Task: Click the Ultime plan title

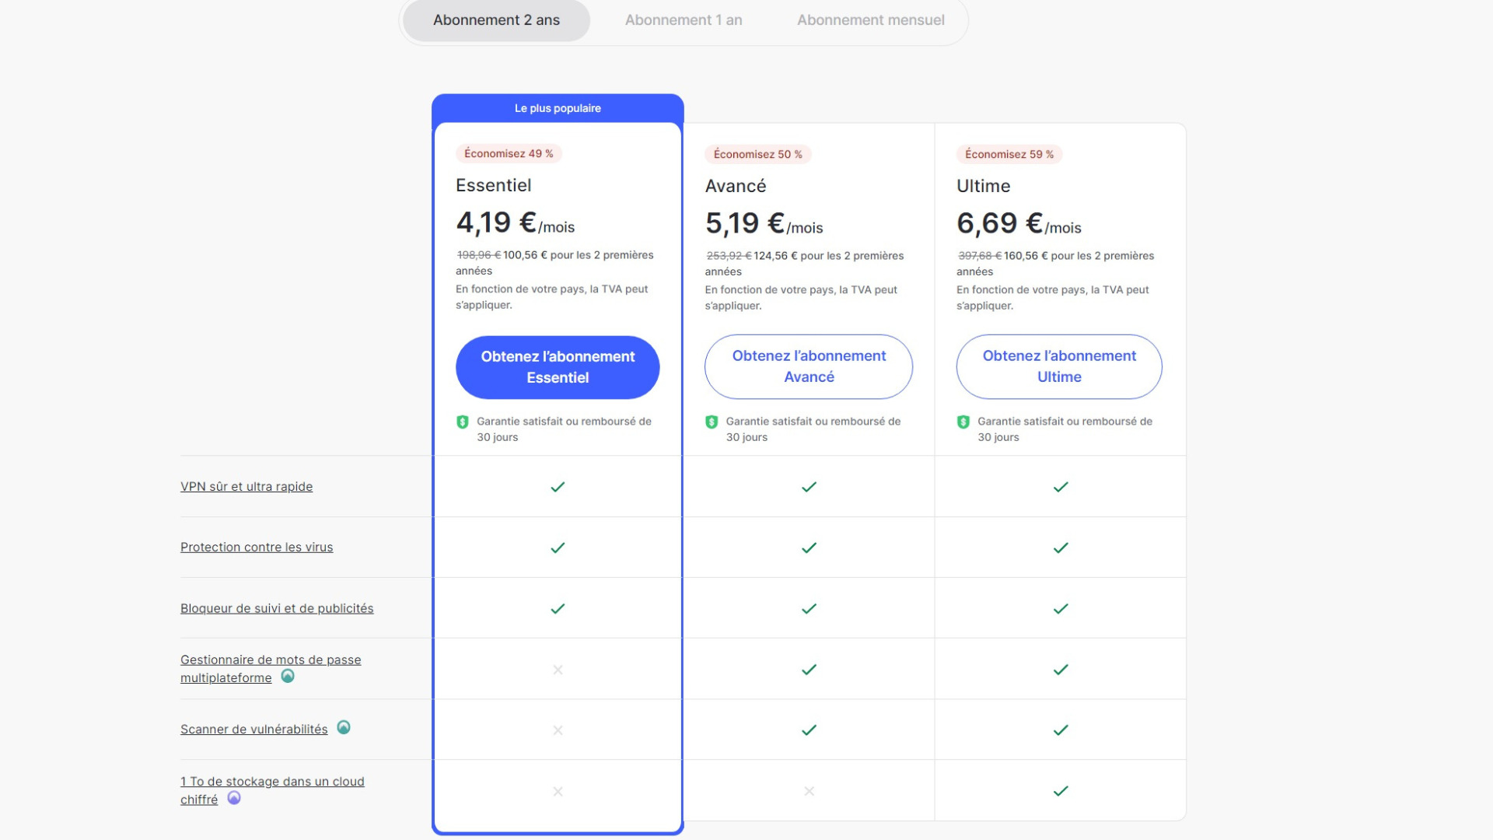Action: [x=983, y=186]
